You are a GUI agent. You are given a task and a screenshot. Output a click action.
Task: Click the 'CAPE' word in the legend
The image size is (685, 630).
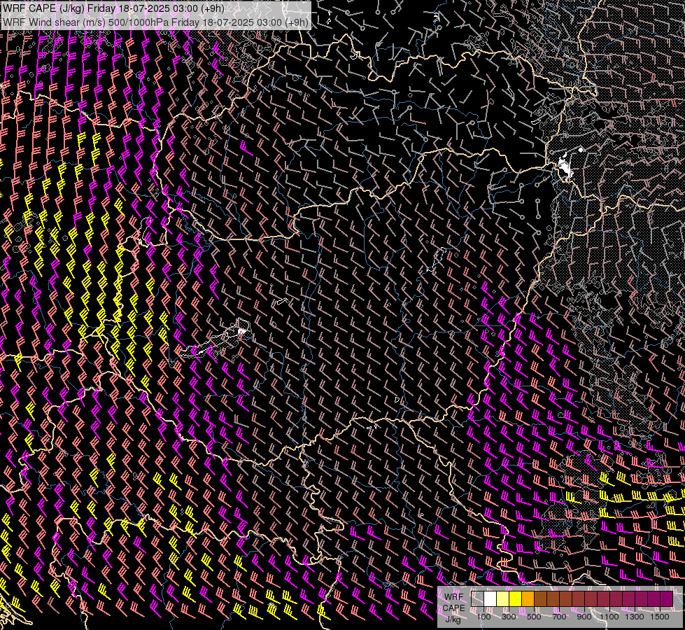point(453,608)
